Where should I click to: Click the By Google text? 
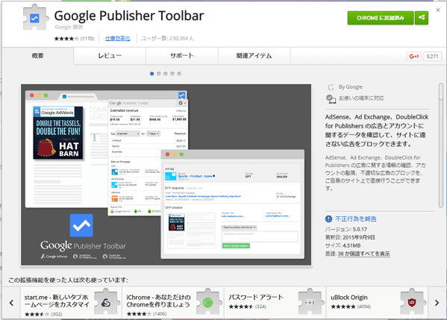pos(351,87)
